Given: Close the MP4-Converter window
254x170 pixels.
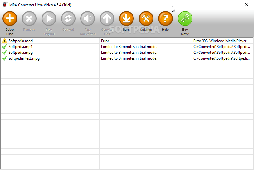Looking at the screenshot, I should pos(247,5).
